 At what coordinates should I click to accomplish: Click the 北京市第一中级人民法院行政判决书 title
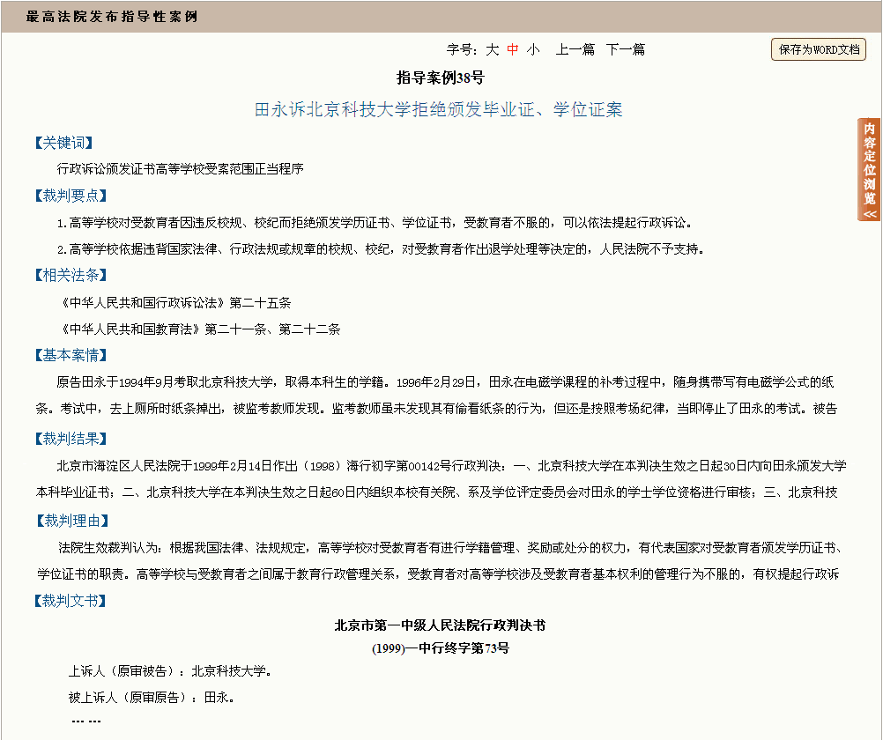pyautogui.click(x=441, y=625)
